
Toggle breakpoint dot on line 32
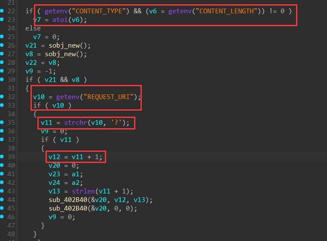tap(2, 96)
